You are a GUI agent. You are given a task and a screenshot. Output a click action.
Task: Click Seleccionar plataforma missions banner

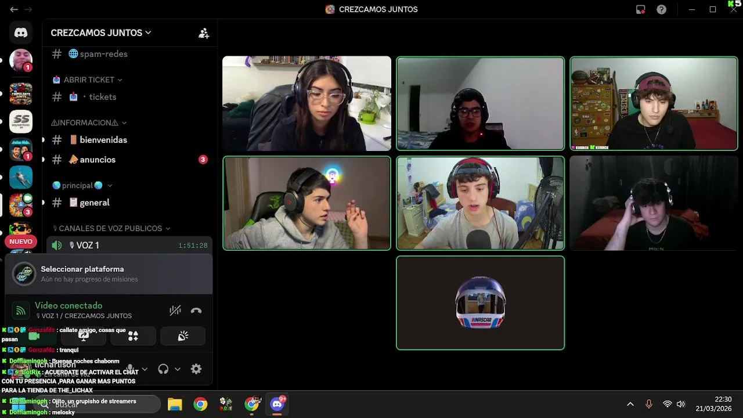(x=109, y=274)
